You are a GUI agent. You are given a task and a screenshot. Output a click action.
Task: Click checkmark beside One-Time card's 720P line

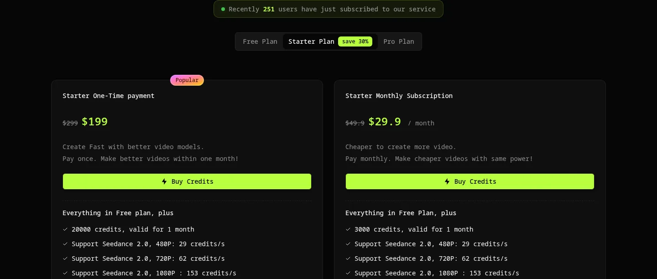[65, 258]
